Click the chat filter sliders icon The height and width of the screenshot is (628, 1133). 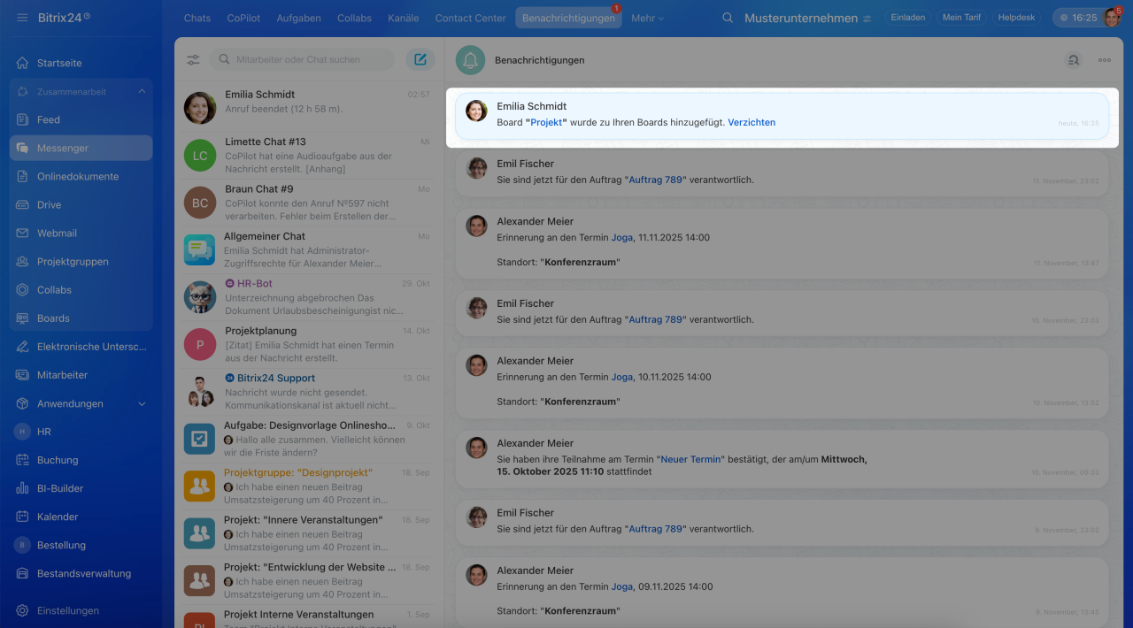pos(193,60)
